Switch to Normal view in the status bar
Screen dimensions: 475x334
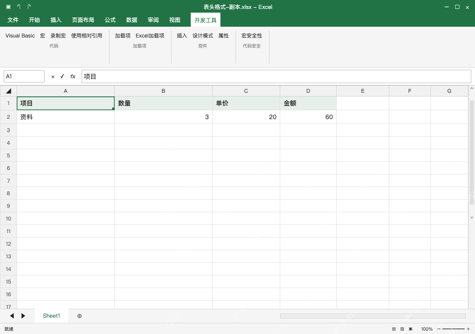(394, 329)
